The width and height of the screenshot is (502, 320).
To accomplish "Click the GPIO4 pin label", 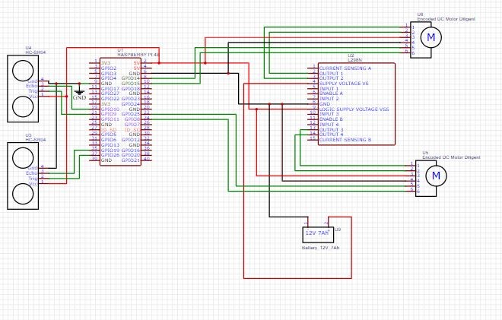I will click(x=109, y=78).
